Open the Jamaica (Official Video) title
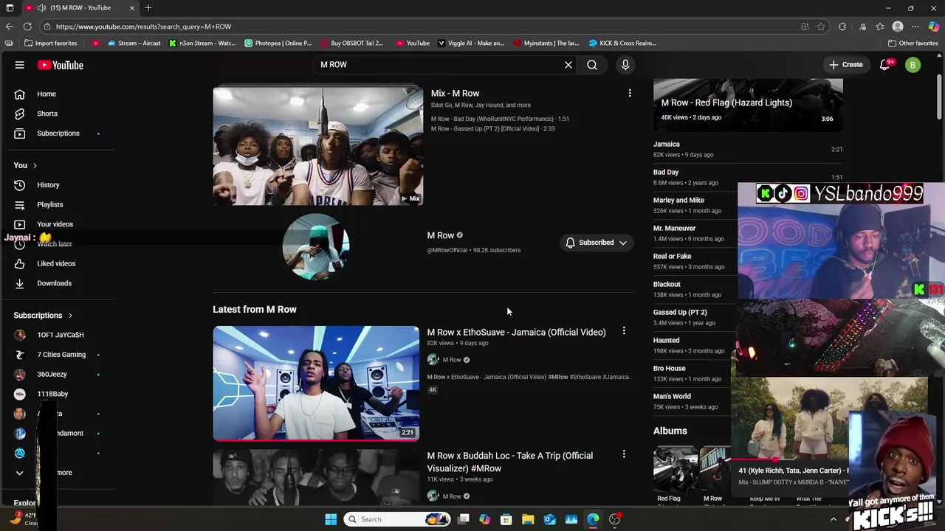Viewport: 945px width, 531px height. click(516, 333)
